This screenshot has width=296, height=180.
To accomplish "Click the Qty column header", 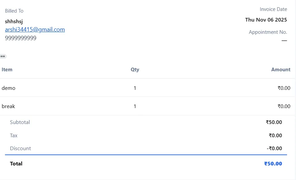I will point(135,70).
